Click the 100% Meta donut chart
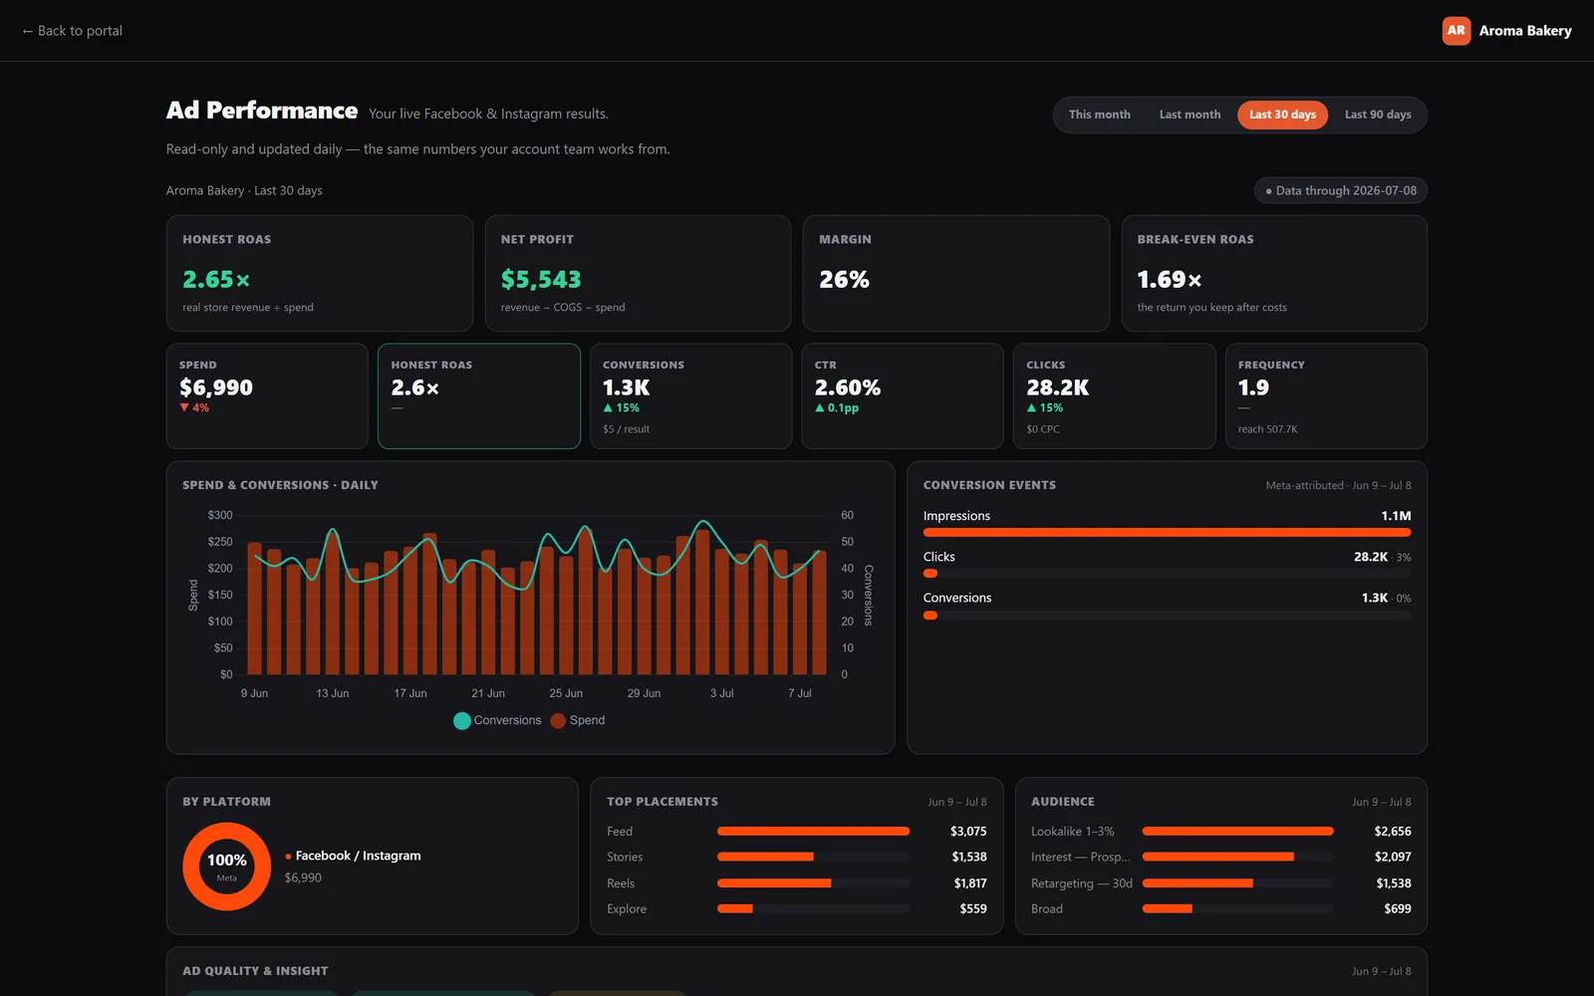Viewport: 1594px width, 996px height. [x=227, y=867]
